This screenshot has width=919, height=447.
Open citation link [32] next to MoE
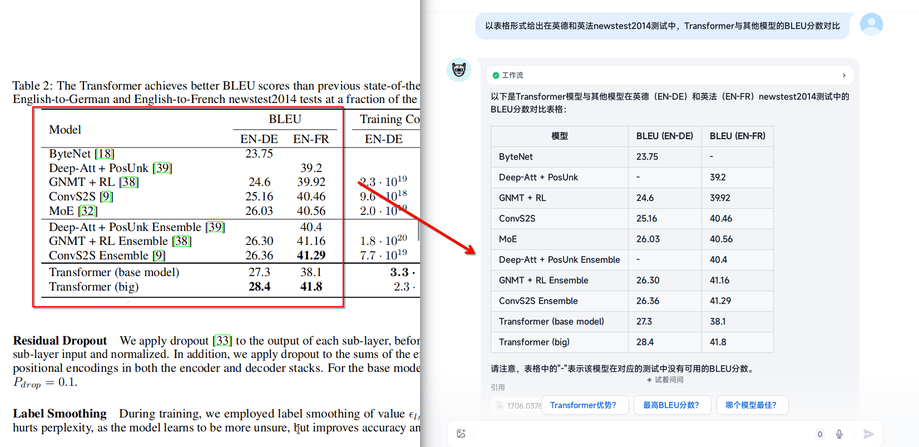tap(87, 211)
